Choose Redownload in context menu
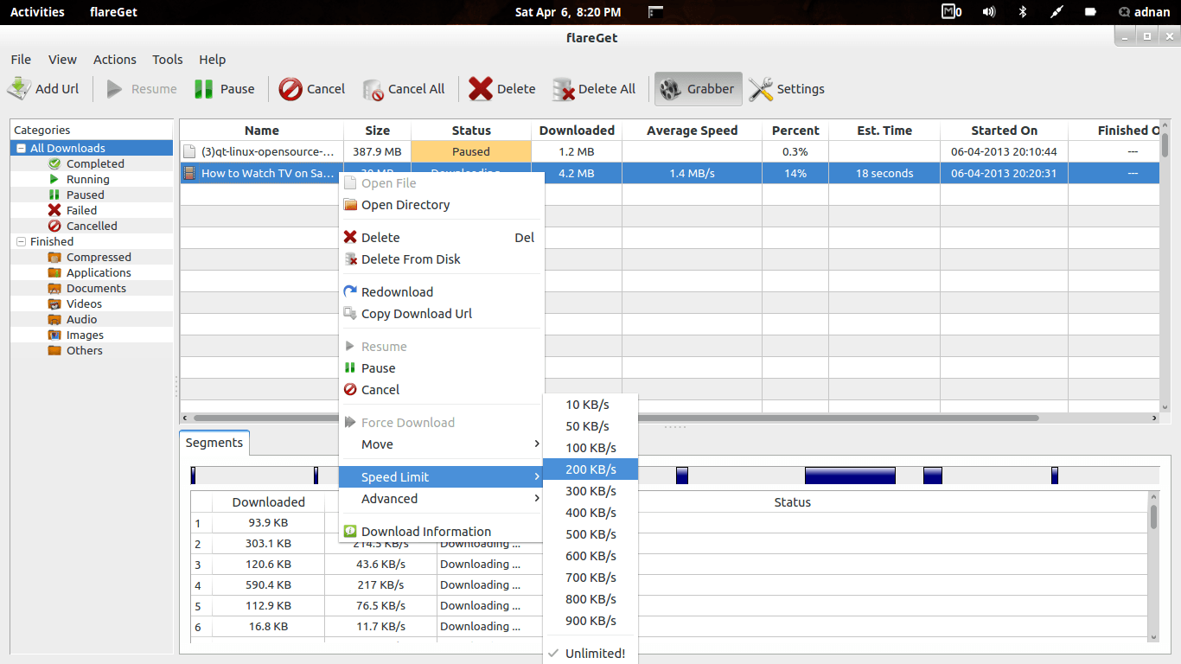The width and height of the screenshot is (1181, 664). point(441,292)
